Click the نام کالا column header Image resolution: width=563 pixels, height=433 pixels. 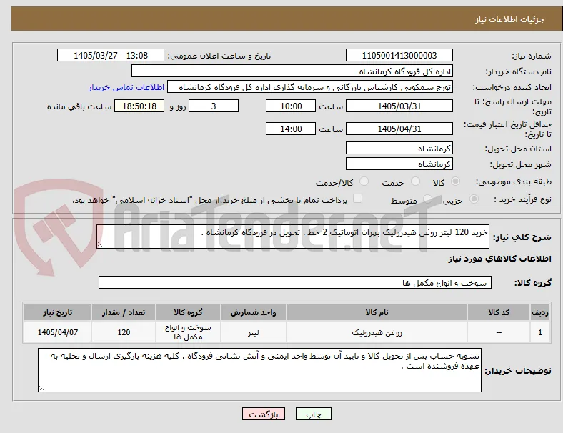377,312
